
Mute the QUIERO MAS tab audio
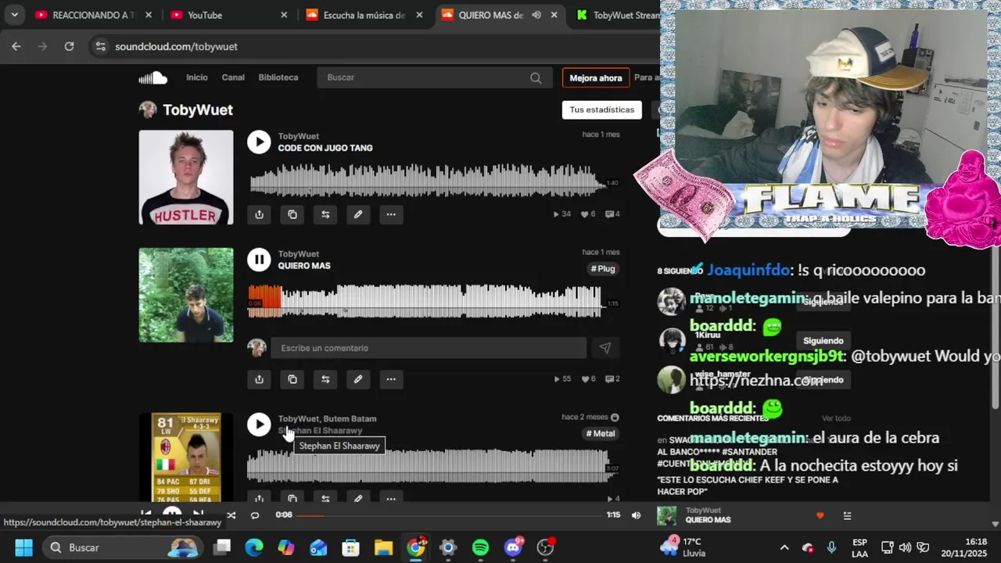pyautogui.click(x=536, y=15)
